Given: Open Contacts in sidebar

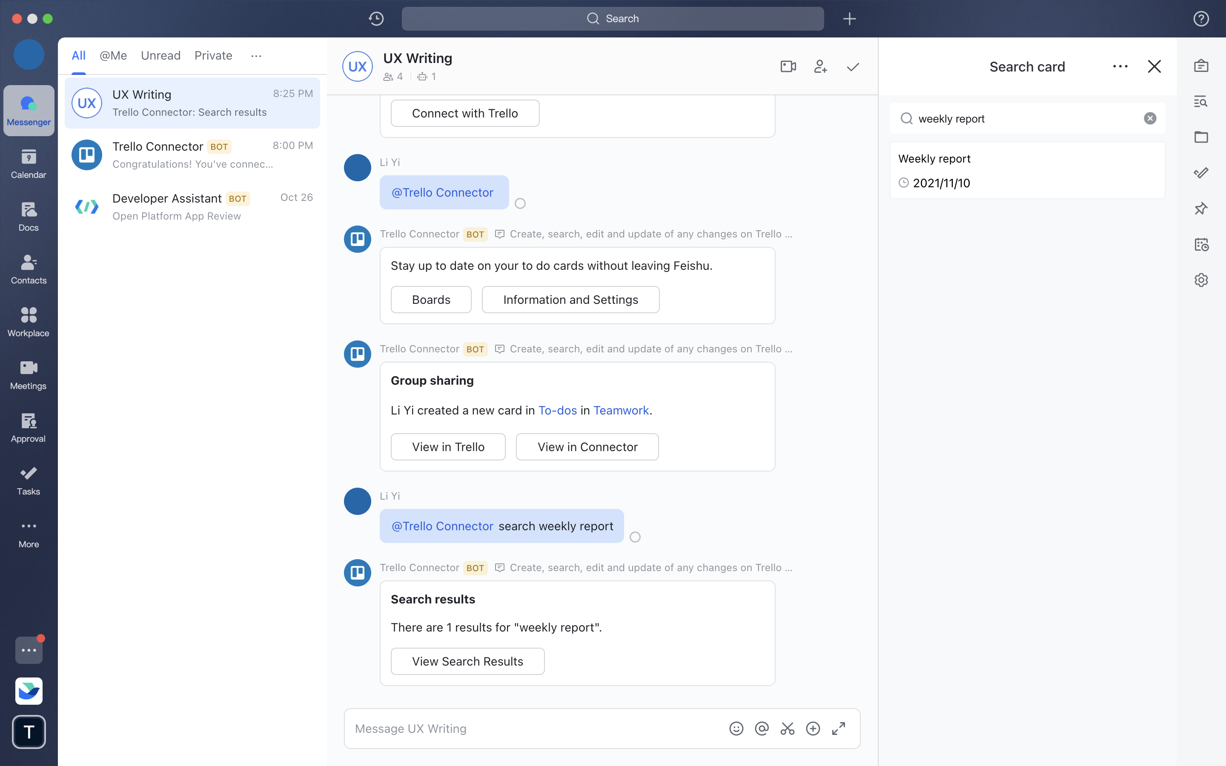Looking at the screenshot, I should 29,268.
